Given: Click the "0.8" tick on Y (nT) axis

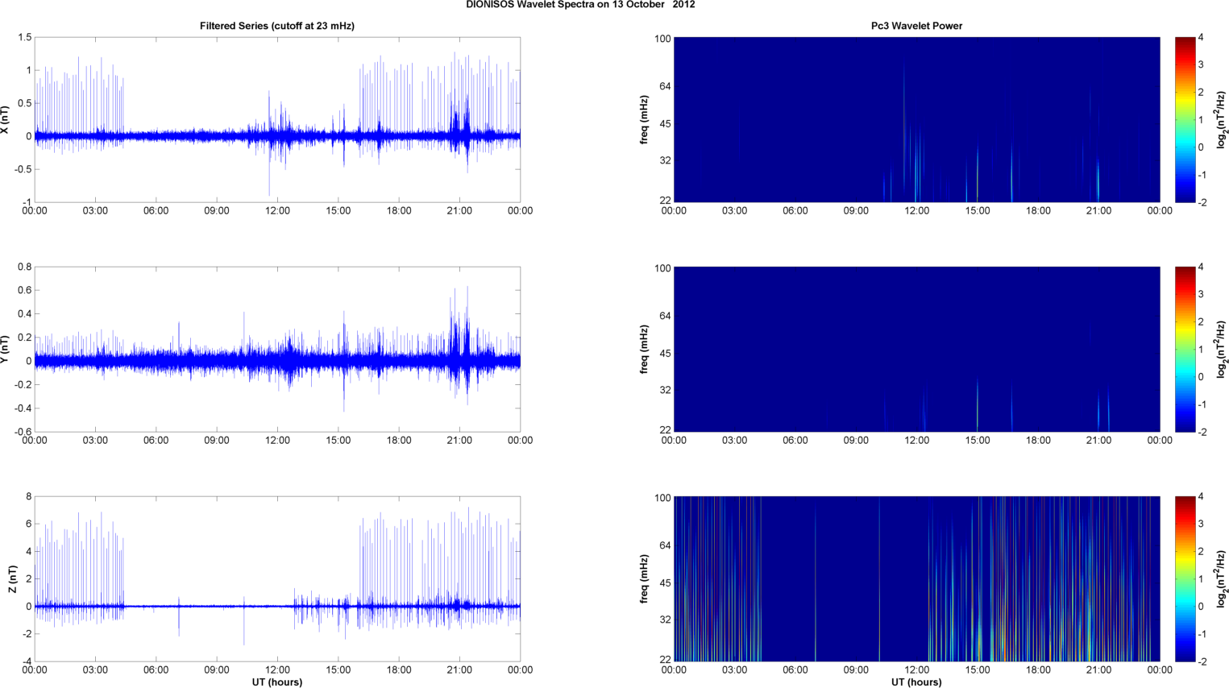Looking at the screenshot, I should [24, 267].
